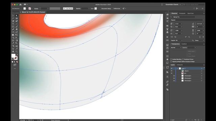Select the Scale tool
This screenshot has height=121, width=216.
pos(17,32)
